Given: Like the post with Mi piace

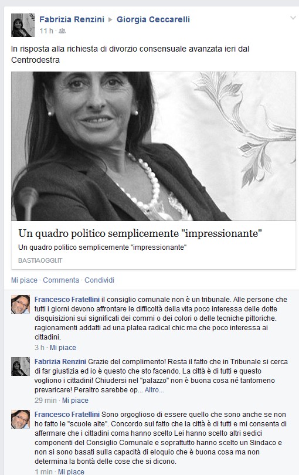Looking at the screenshot, I should 24,280.
